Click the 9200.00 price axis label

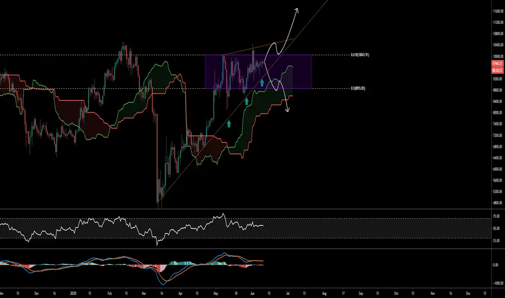[x=498, y=79]
